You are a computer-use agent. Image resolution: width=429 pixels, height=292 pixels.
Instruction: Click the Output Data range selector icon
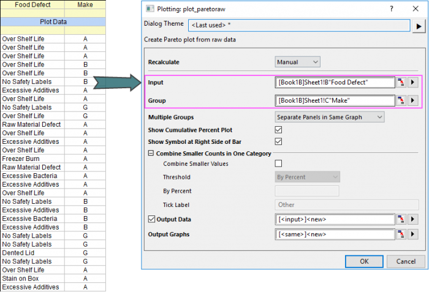[401, 220]
